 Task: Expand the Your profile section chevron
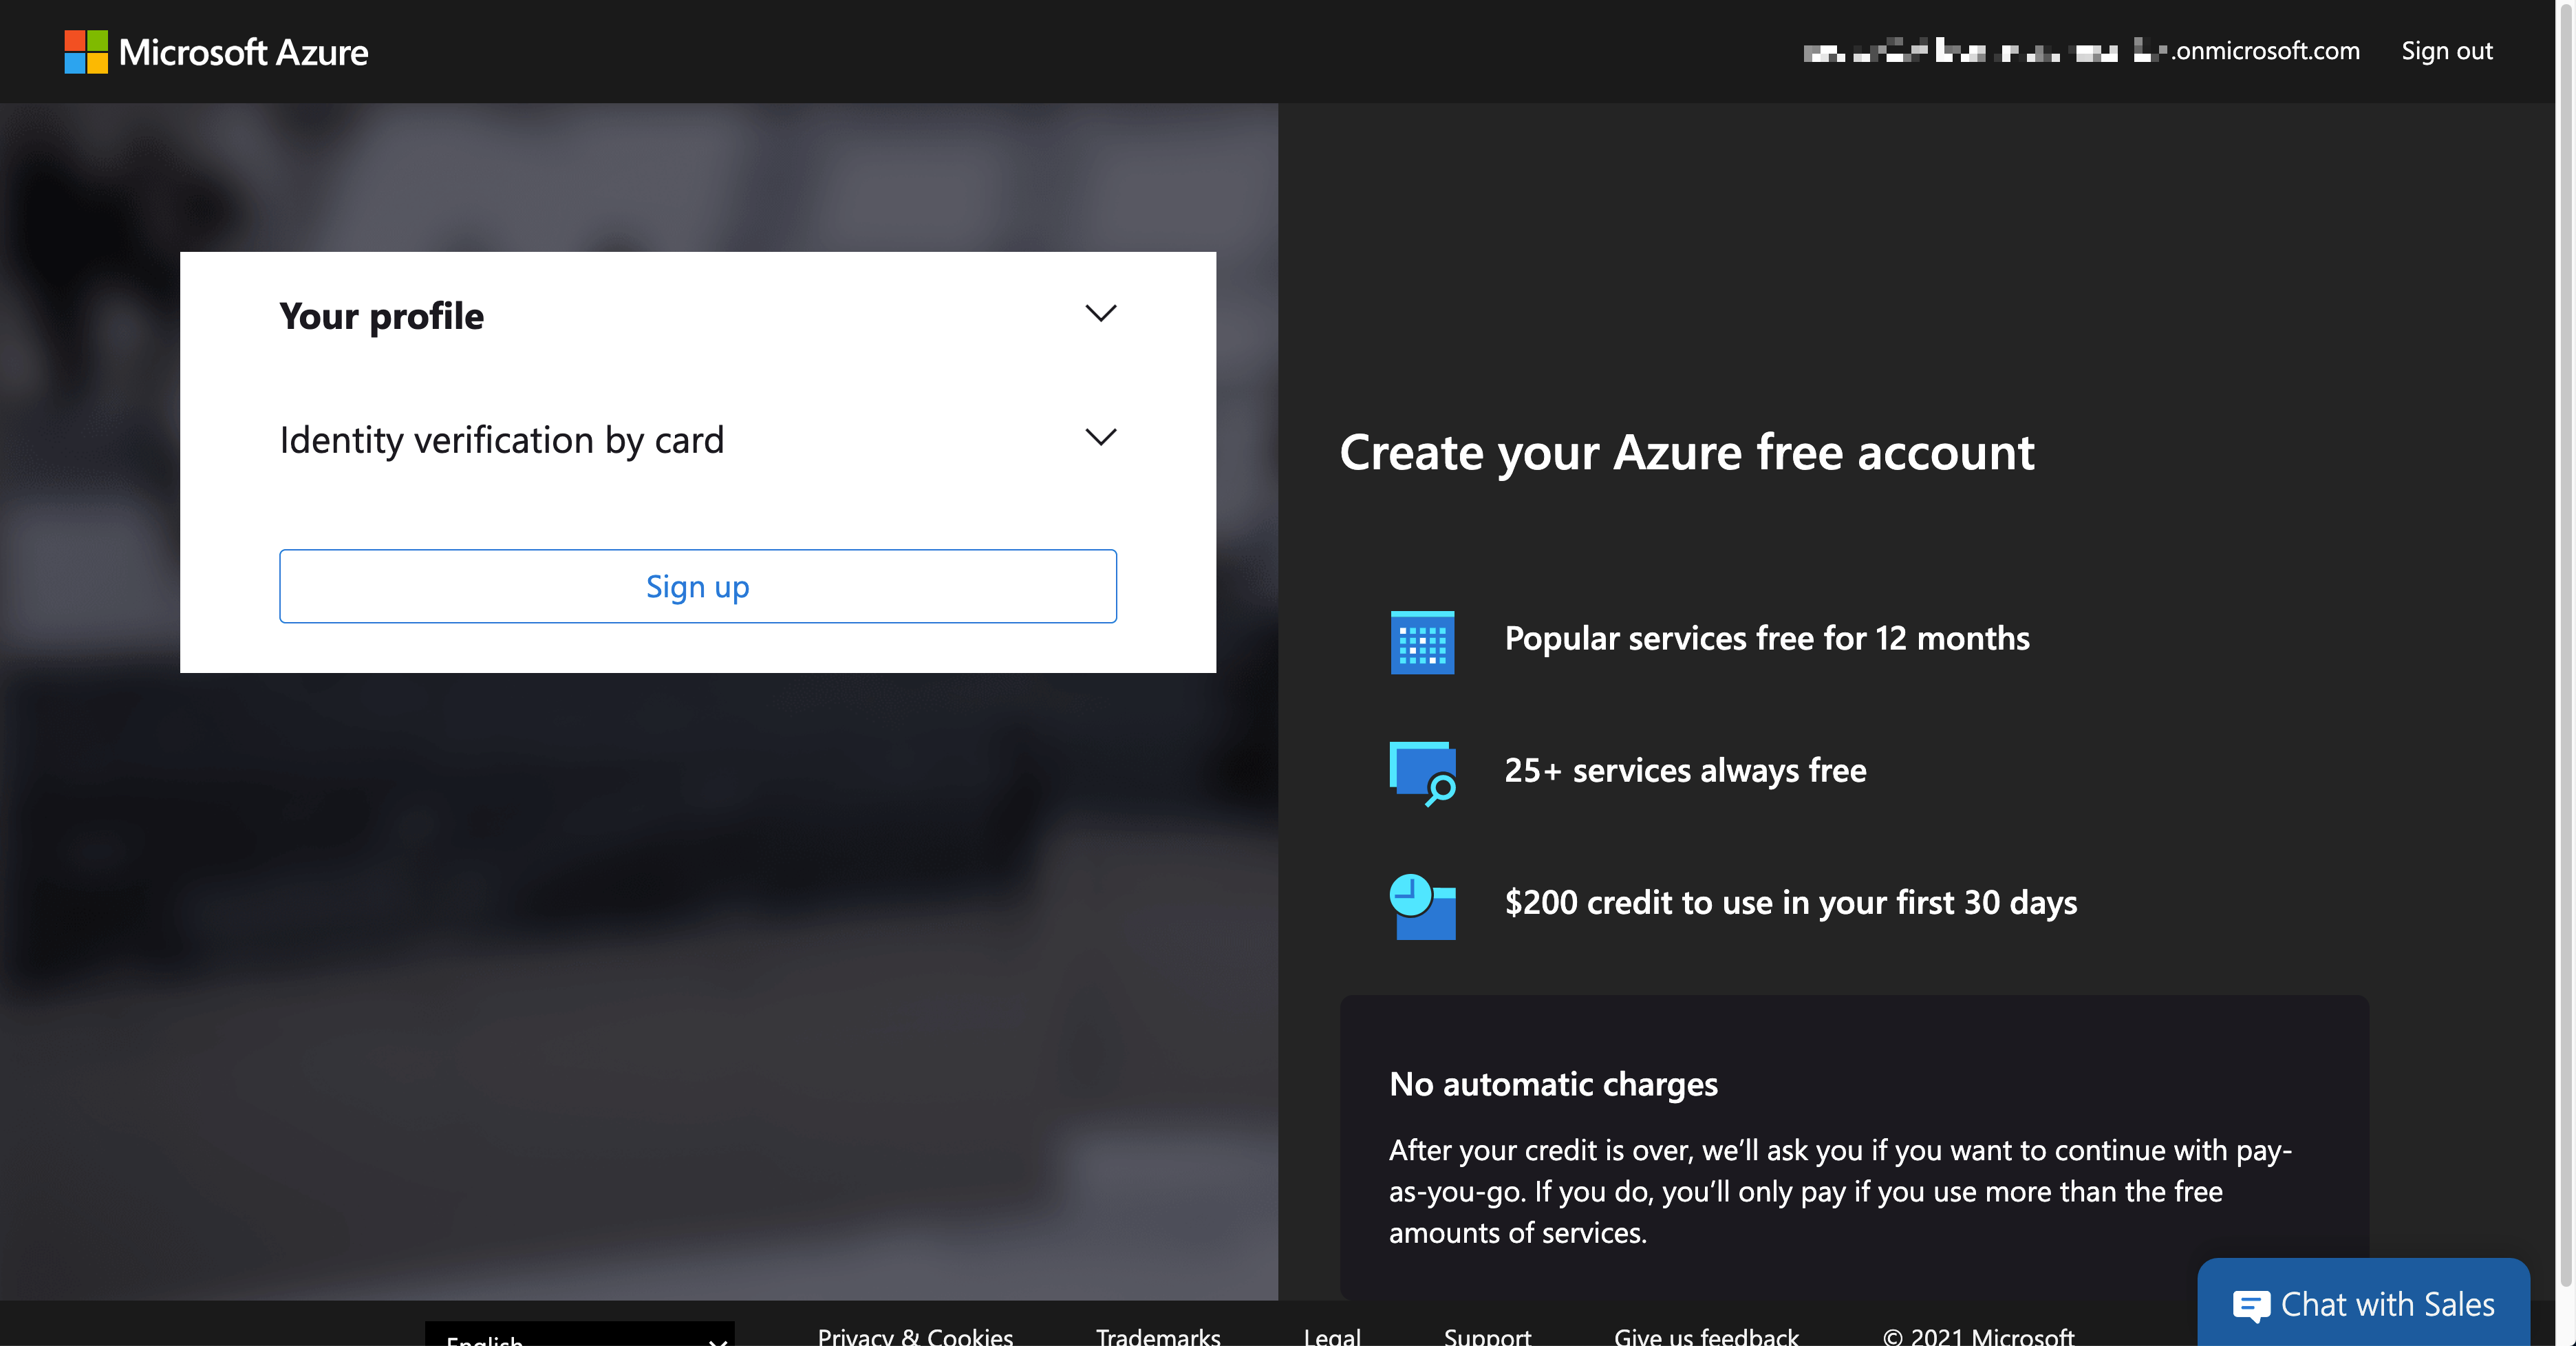point(1100,314)
